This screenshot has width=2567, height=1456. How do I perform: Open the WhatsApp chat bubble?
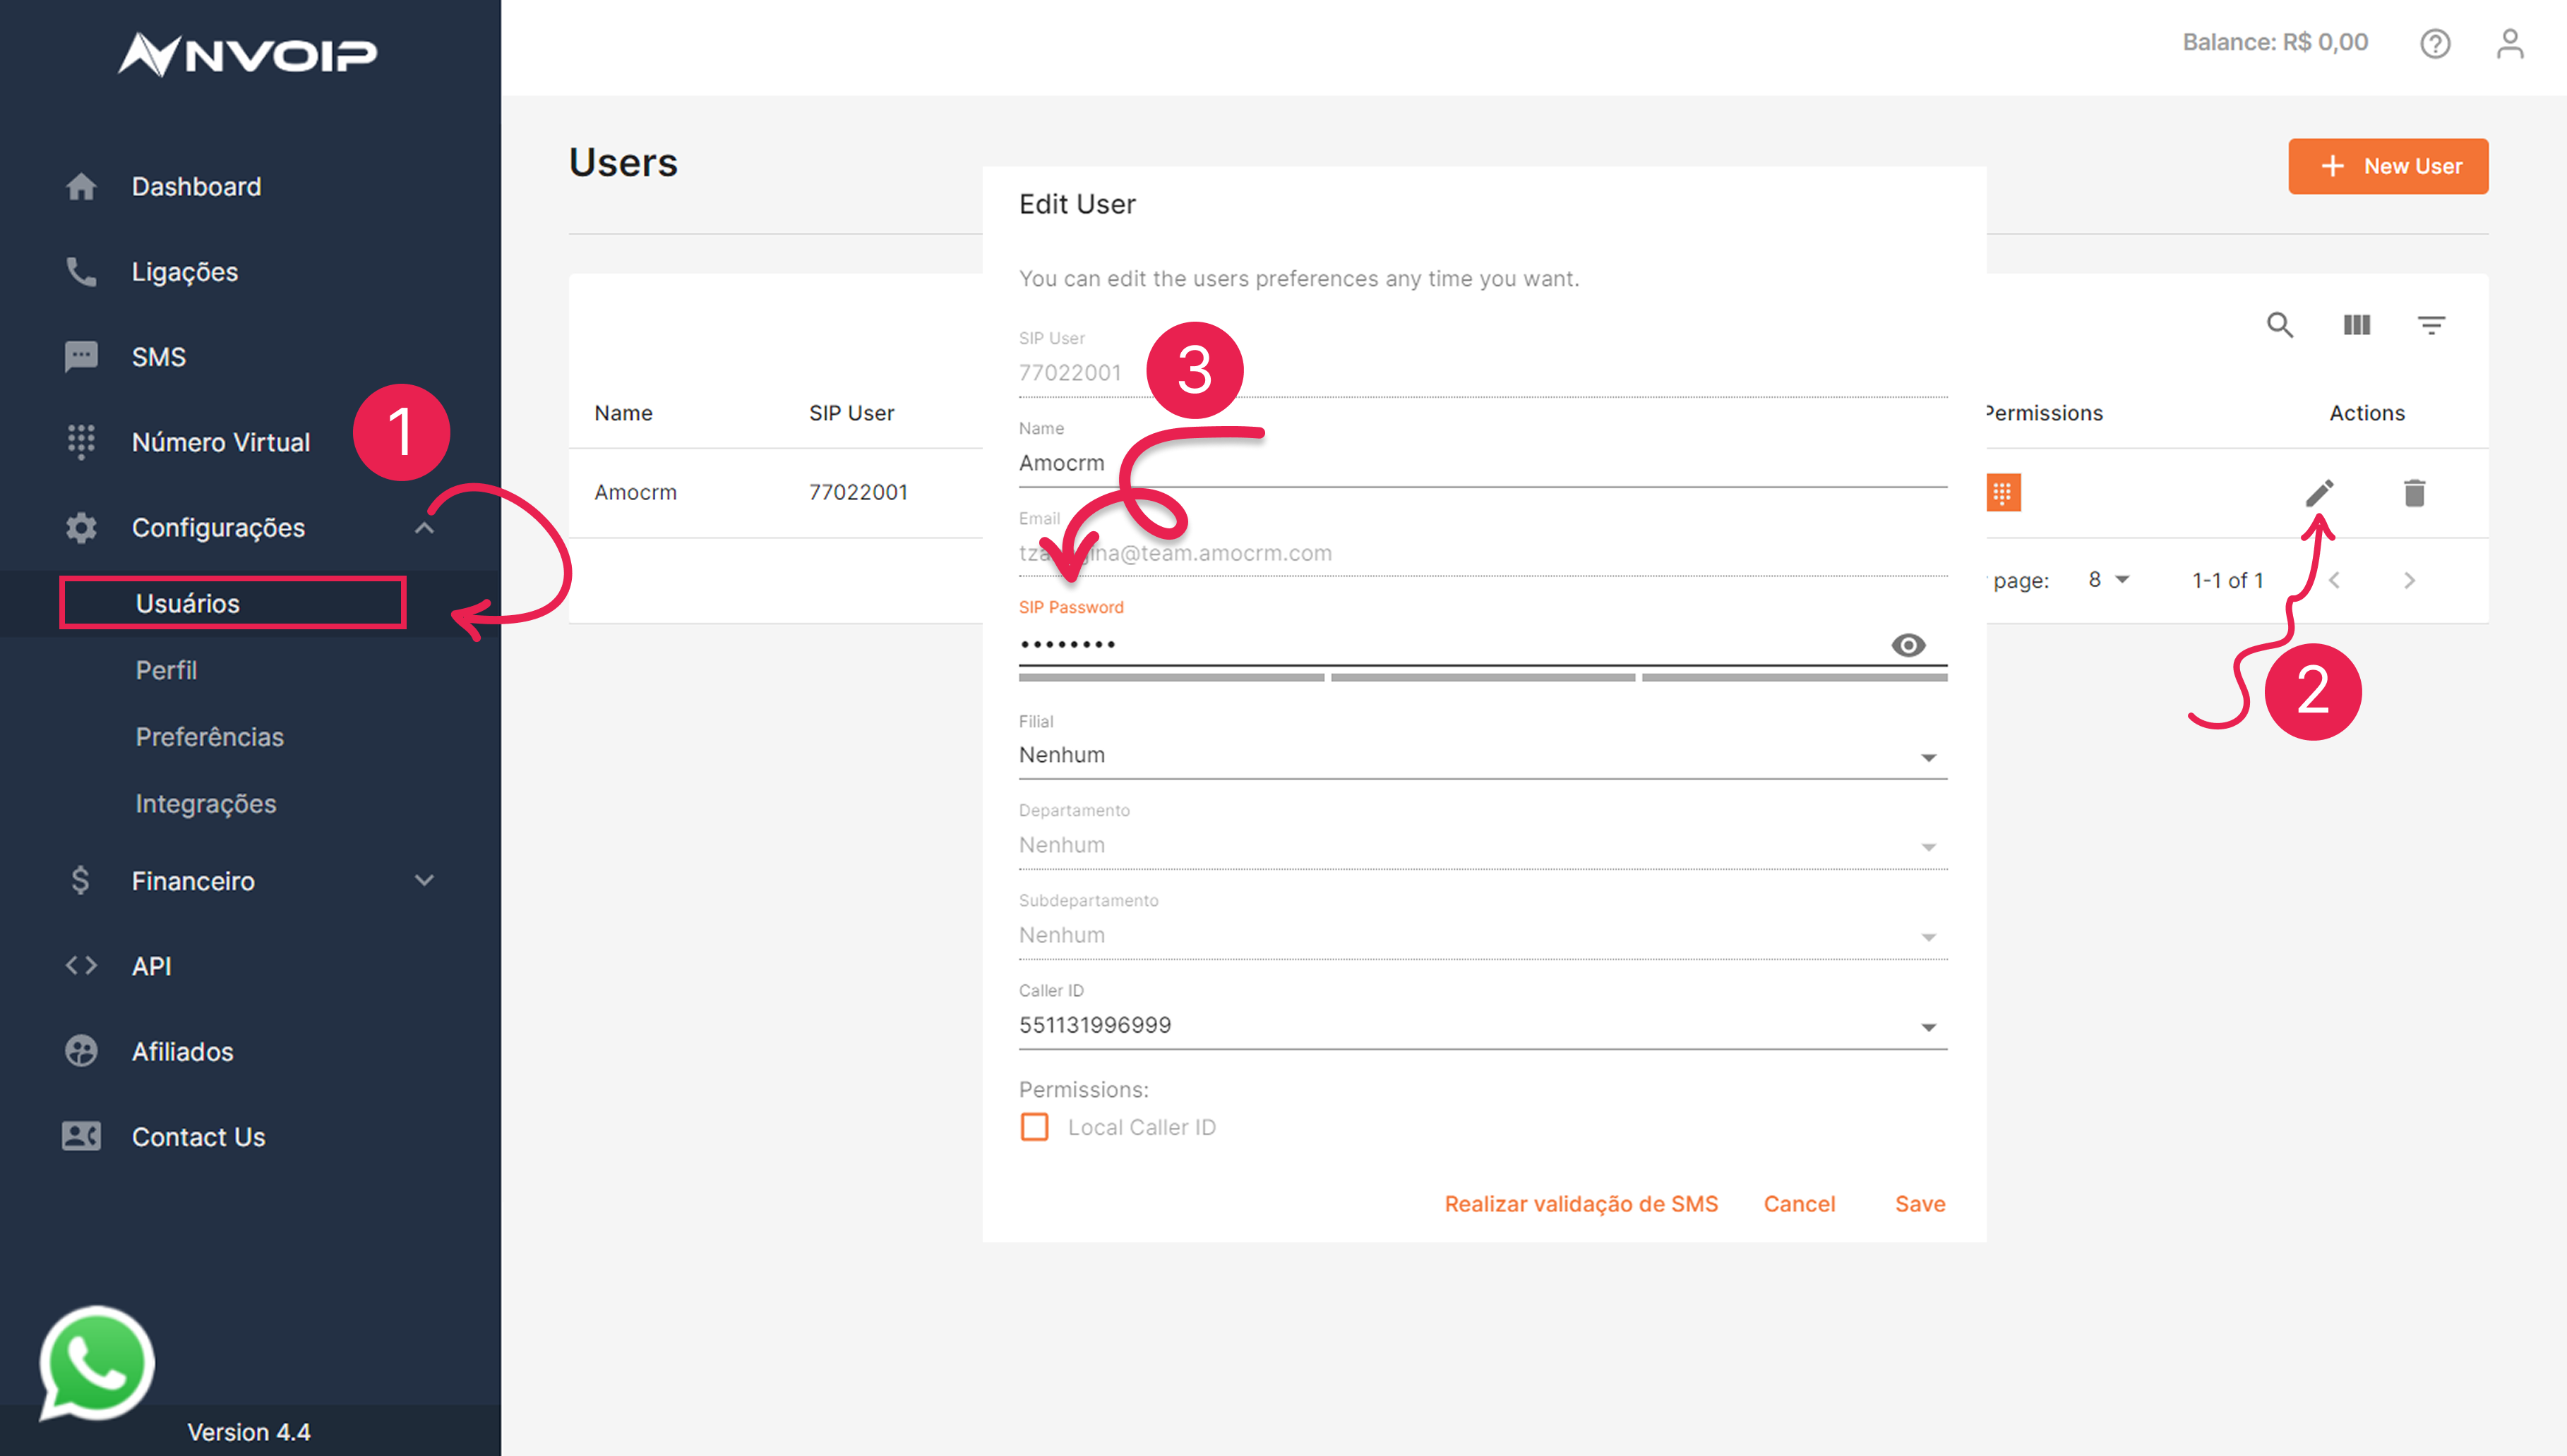pyautogui.click(x=96, y=1363)
